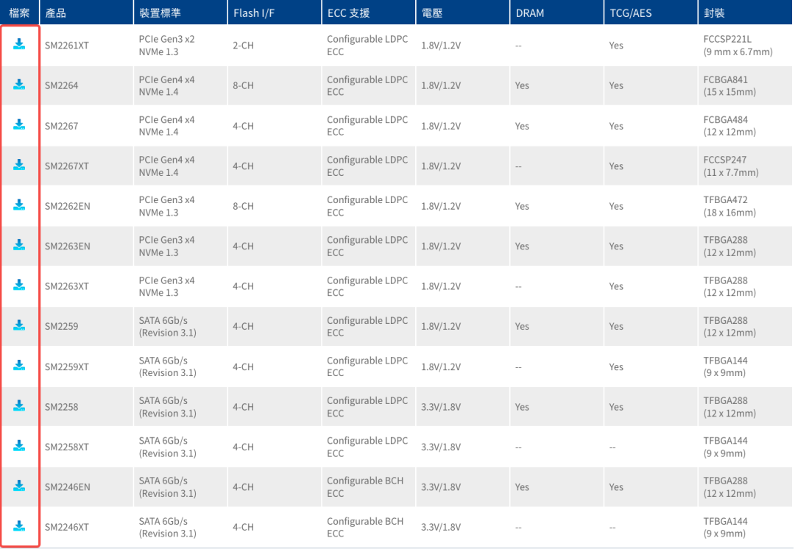Click the 封裝 column header
Screen dimensions: 795x549
713,13
